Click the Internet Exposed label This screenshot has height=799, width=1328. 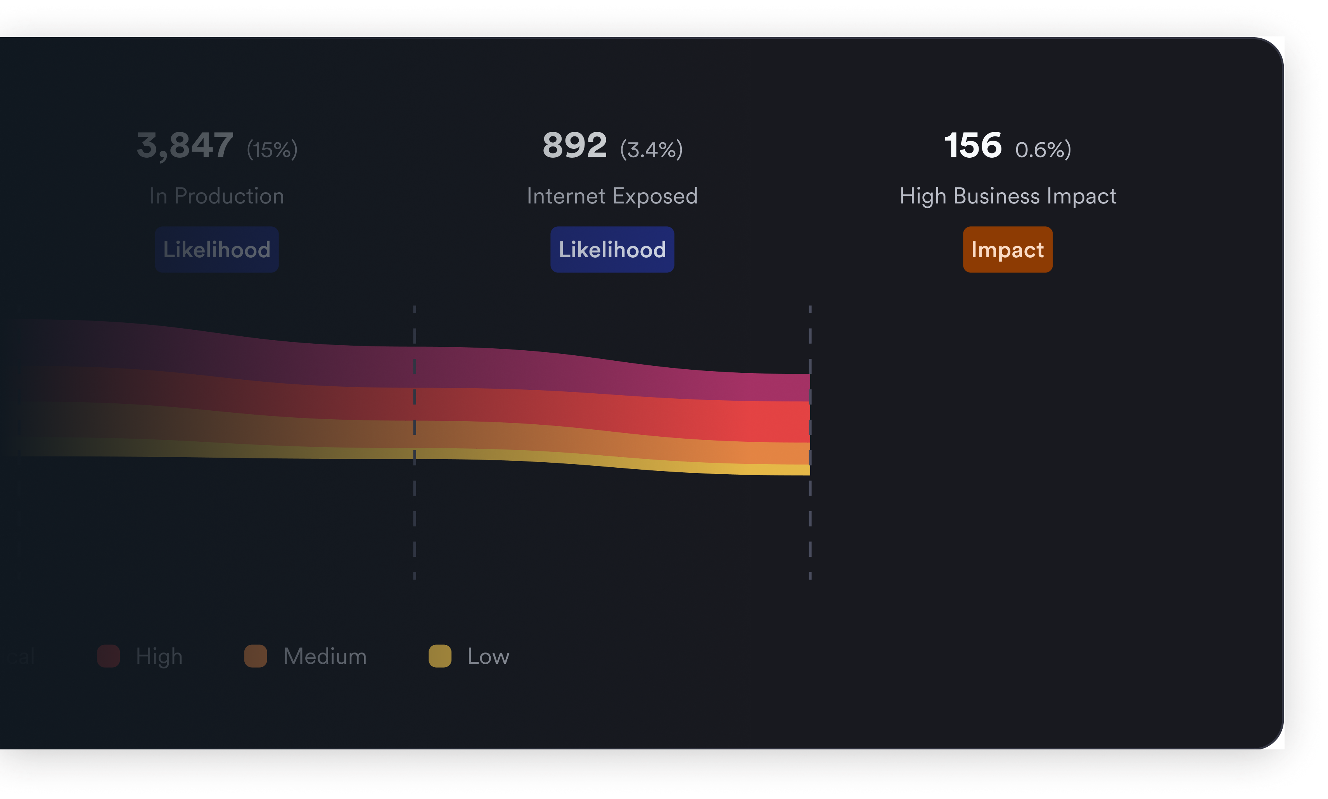612,196
